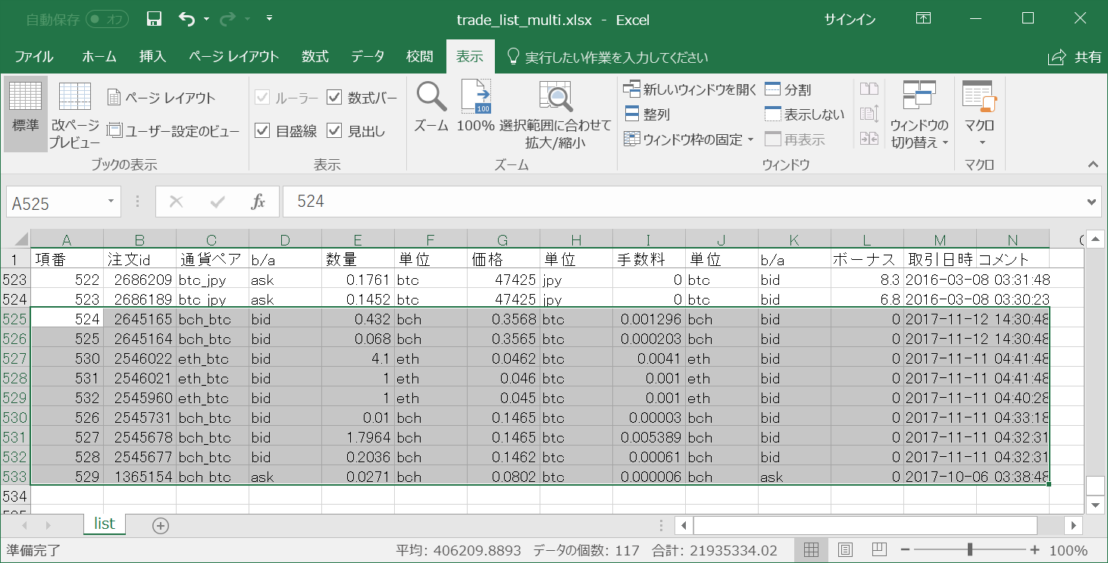
Task: Open the Switch Windows dropdown (ウィンドウの切り替え)
Action: click(x=919, y=114)
